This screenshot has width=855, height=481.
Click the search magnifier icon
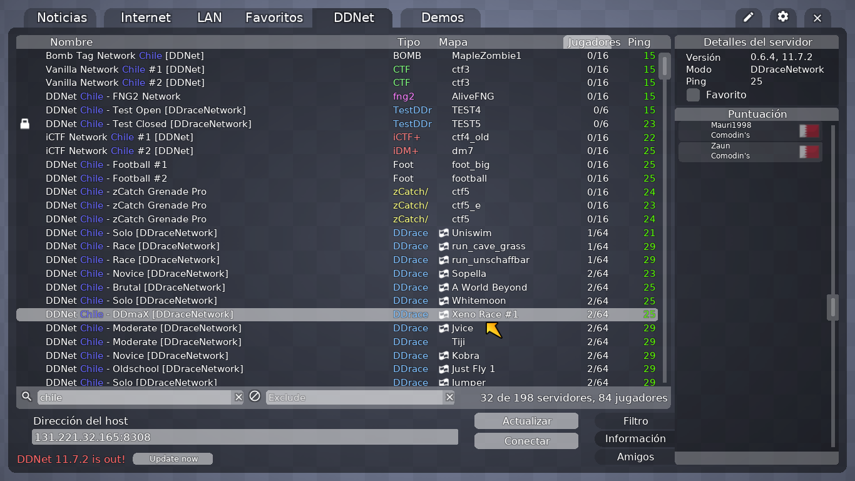coord(26,396)
